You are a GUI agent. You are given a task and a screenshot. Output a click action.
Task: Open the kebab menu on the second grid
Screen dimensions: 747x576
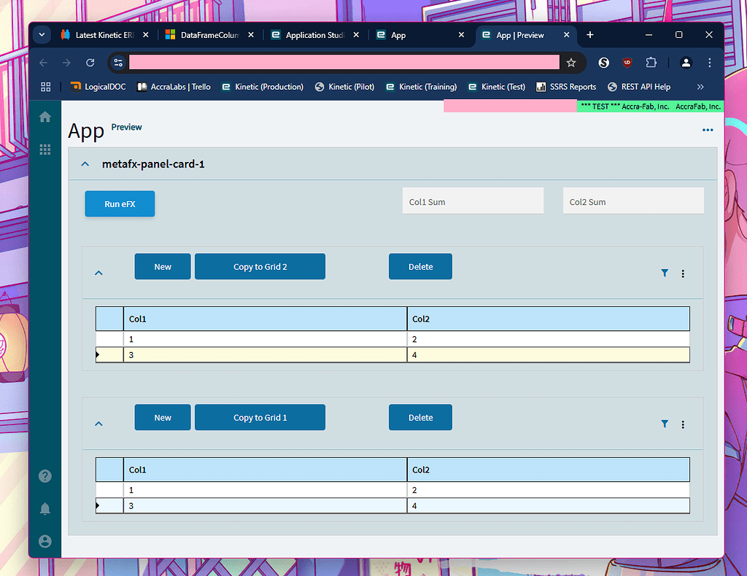tap(683, 424)
